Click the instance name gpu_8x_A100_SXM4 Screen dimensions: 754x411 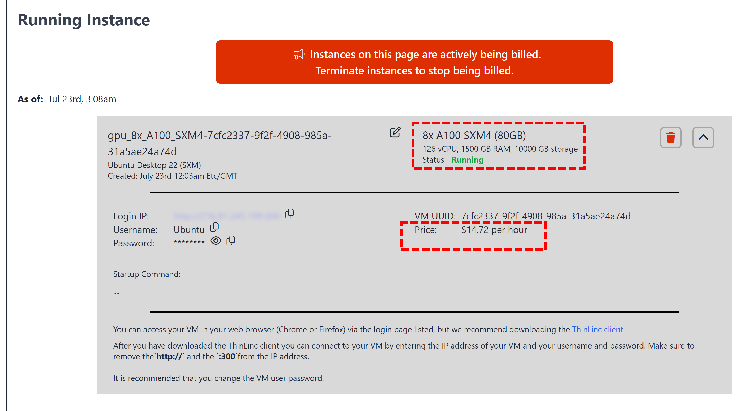coord(219,143)
